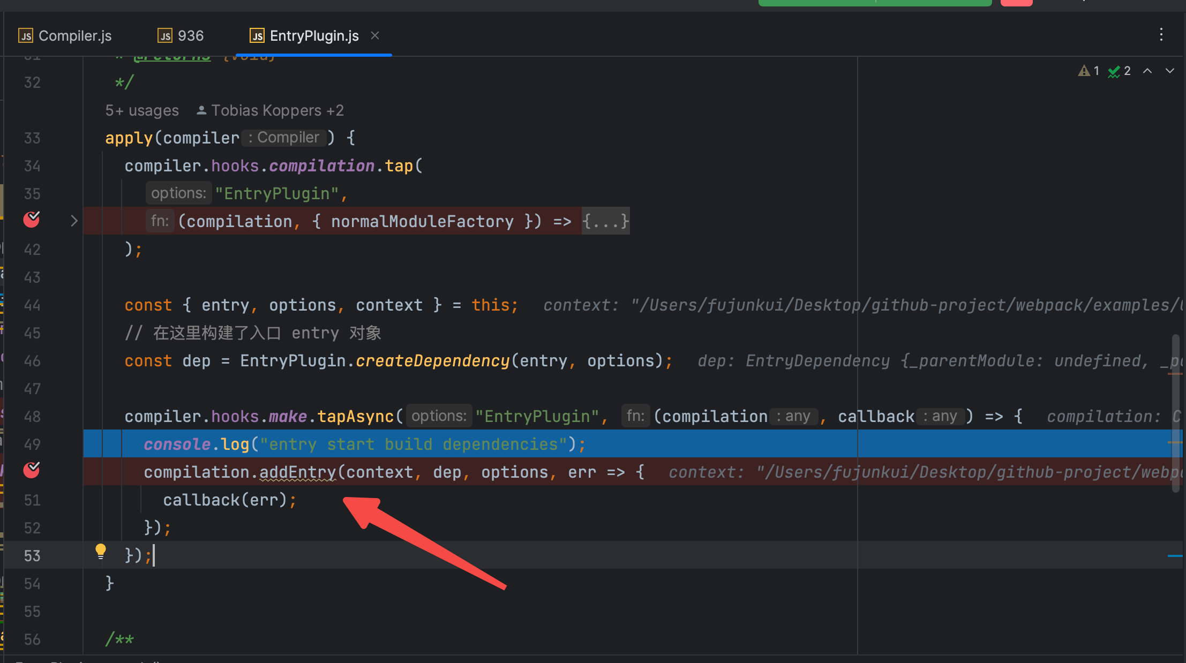Click the vertical scrollbar thumb in the editor

(1175, 412)
